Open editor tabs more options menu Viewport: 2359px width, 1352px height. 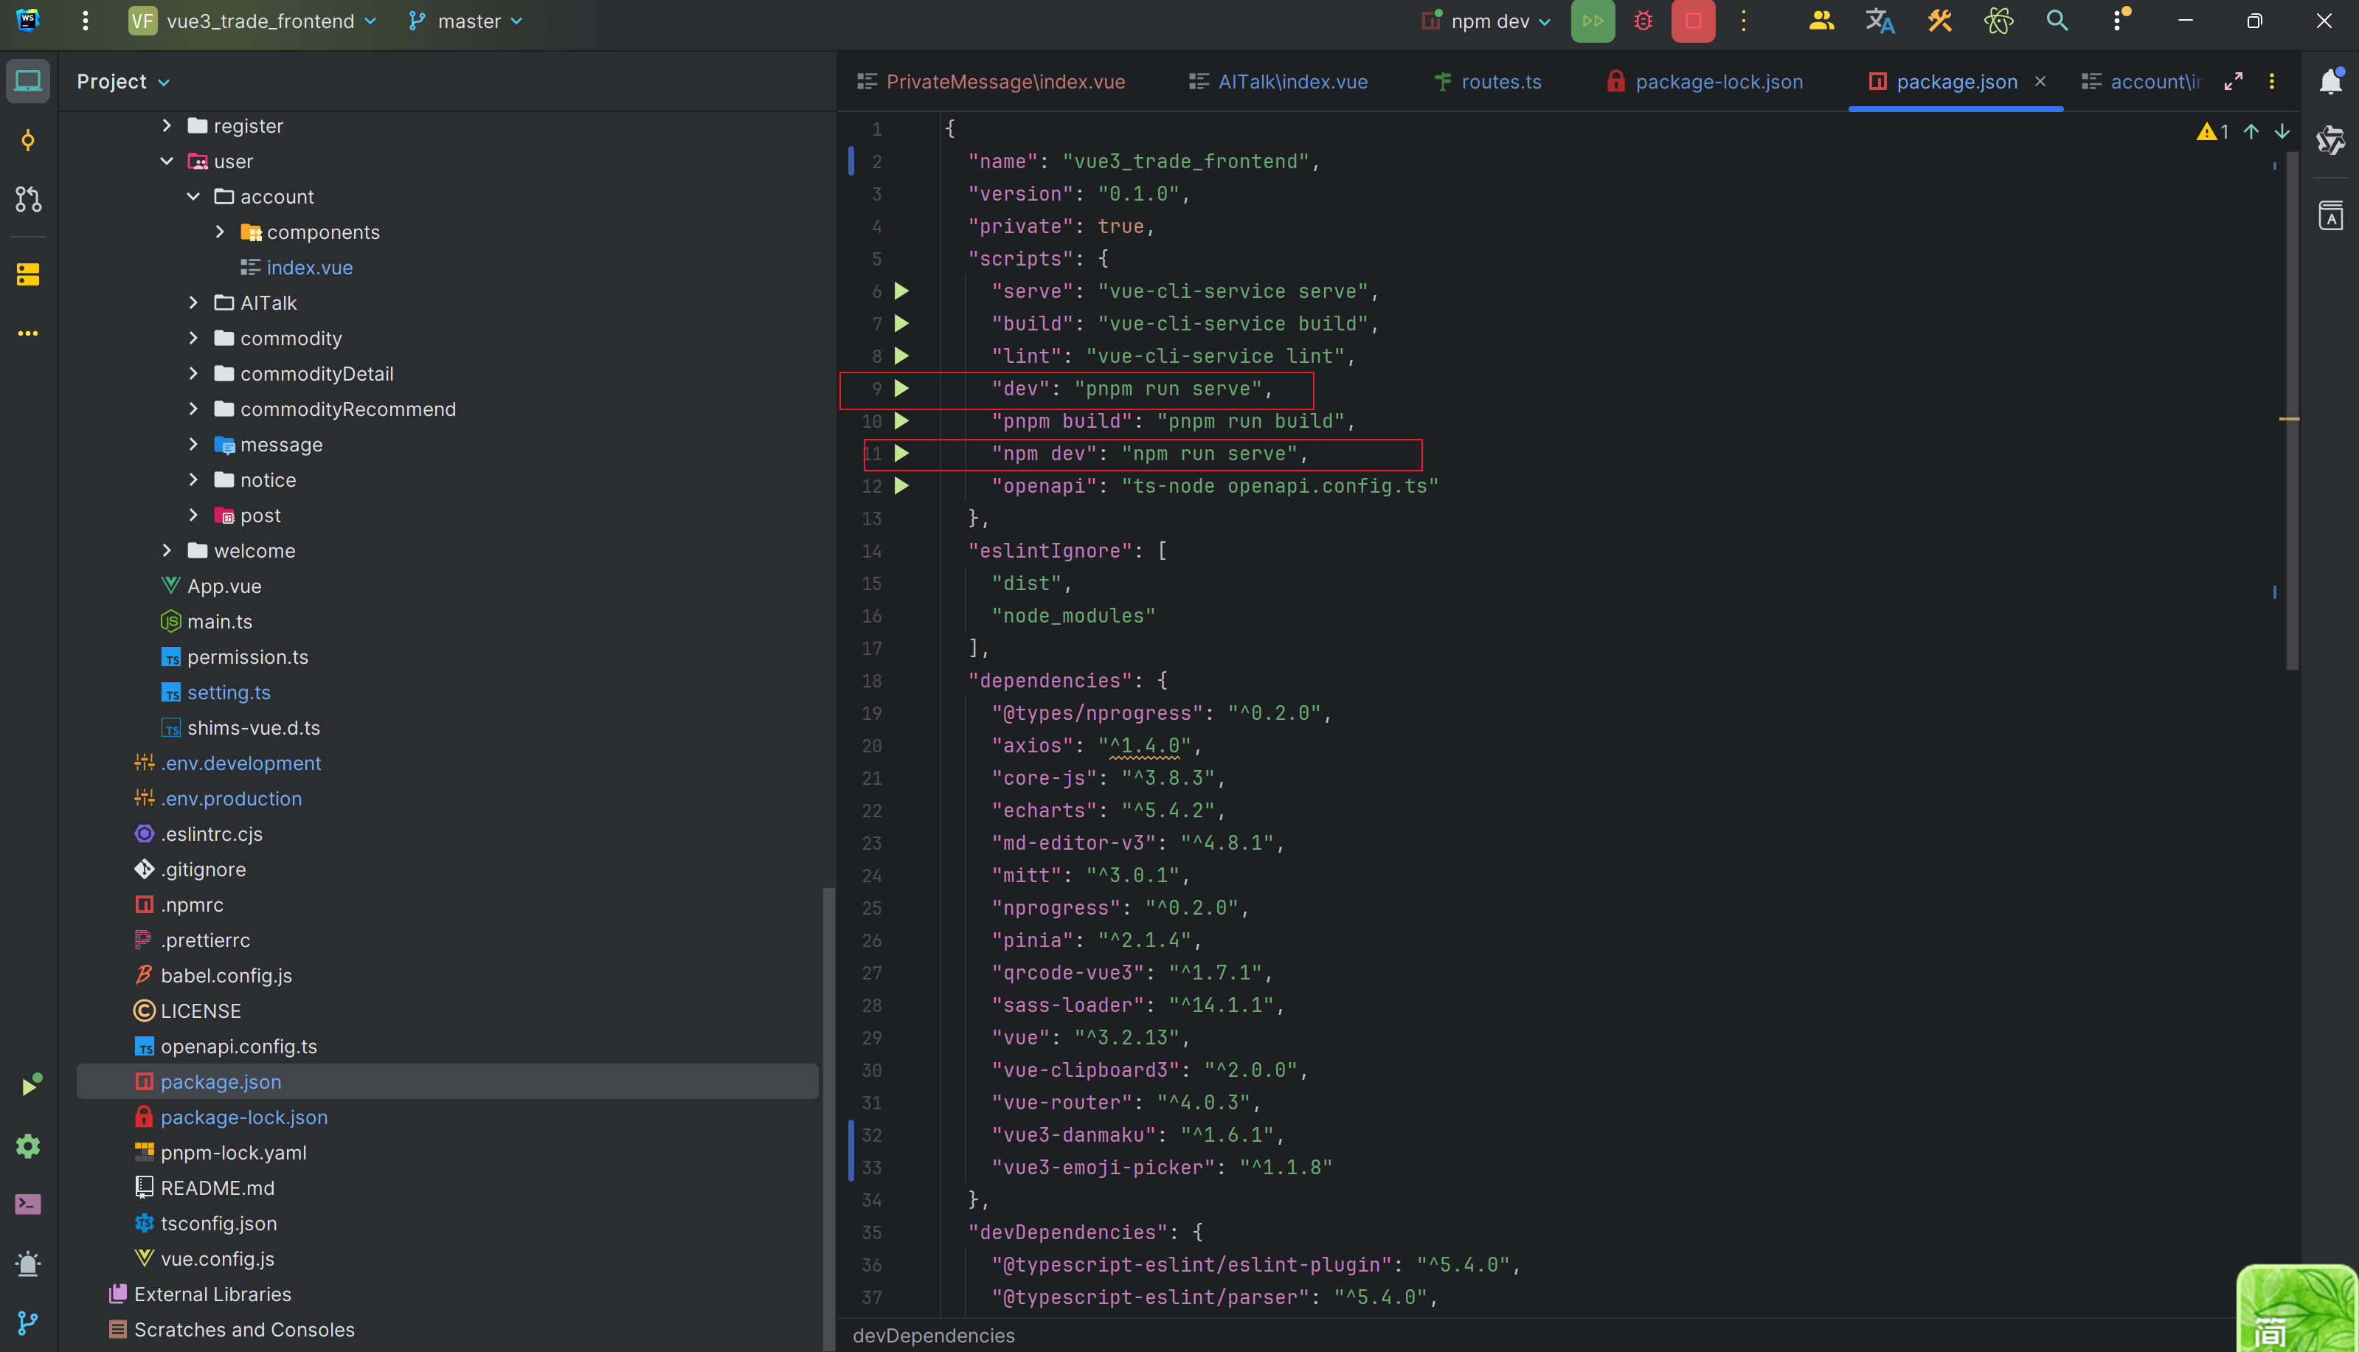pyautogui.click(x=2272, y=82)
